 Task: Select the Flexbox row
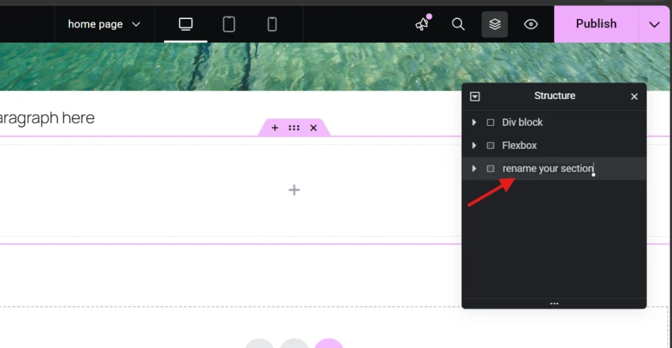[554, 145]
